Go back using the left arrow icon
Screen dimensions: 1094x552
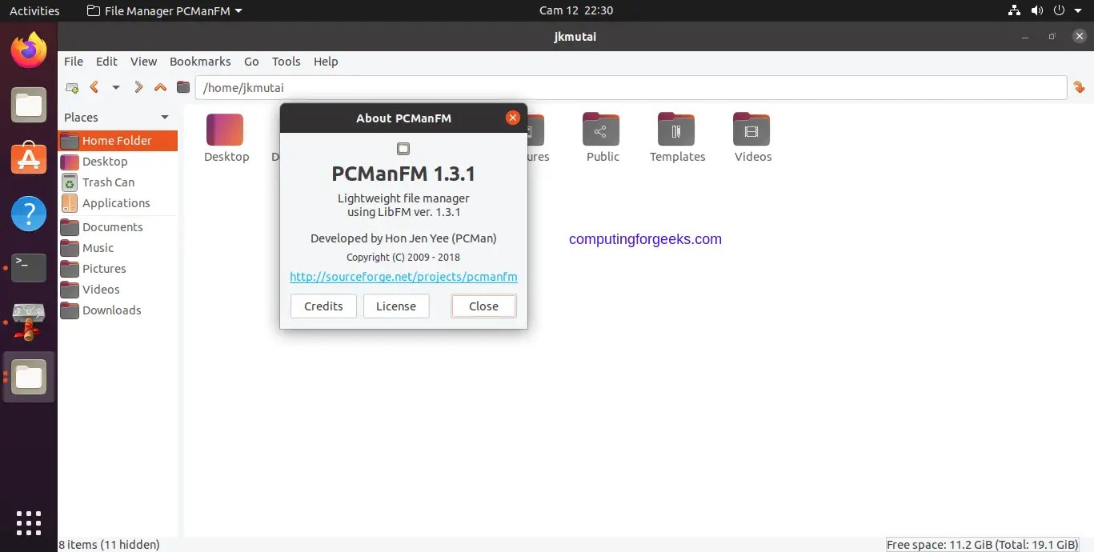[94, 87]
